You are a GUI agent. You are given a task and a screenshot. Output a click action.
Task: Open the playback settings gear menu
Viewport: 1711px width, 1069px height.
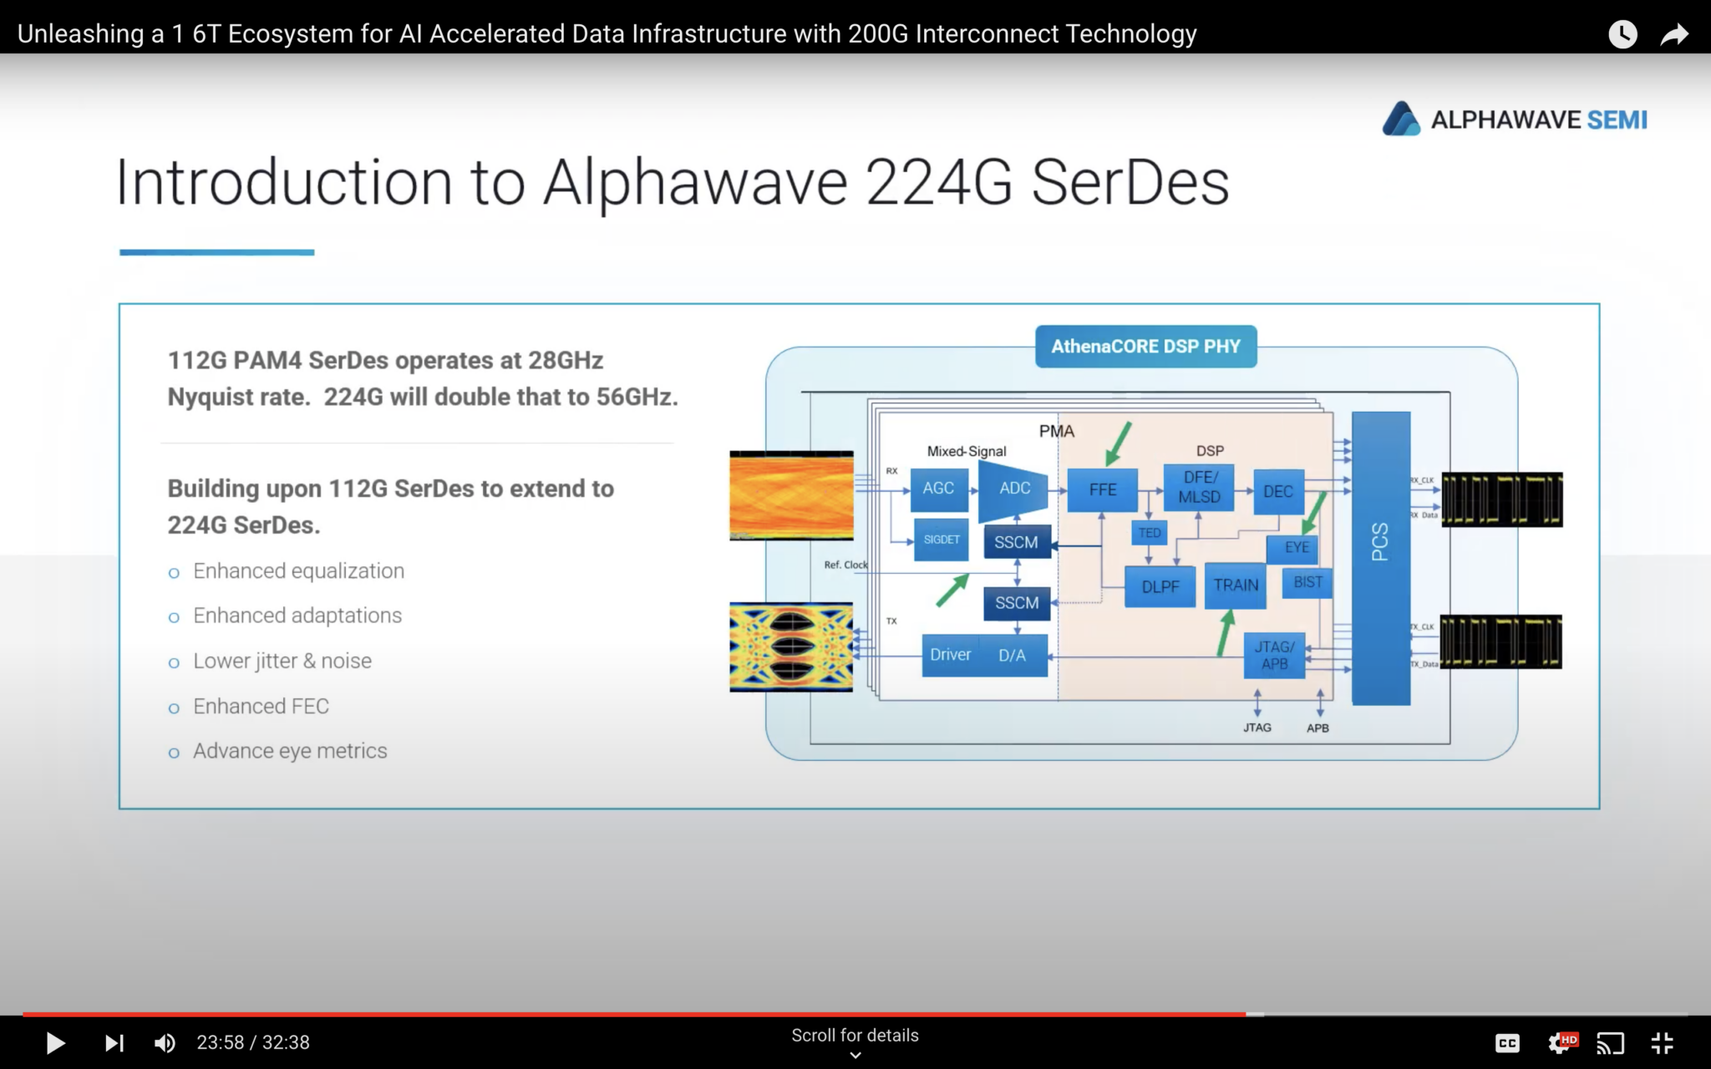tap(1557, 1042)
